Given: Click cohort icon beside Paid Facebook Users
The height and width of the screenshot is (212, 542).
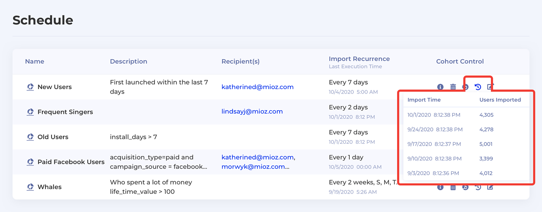Looking at the screenshot, I should (x=30, y=162).
